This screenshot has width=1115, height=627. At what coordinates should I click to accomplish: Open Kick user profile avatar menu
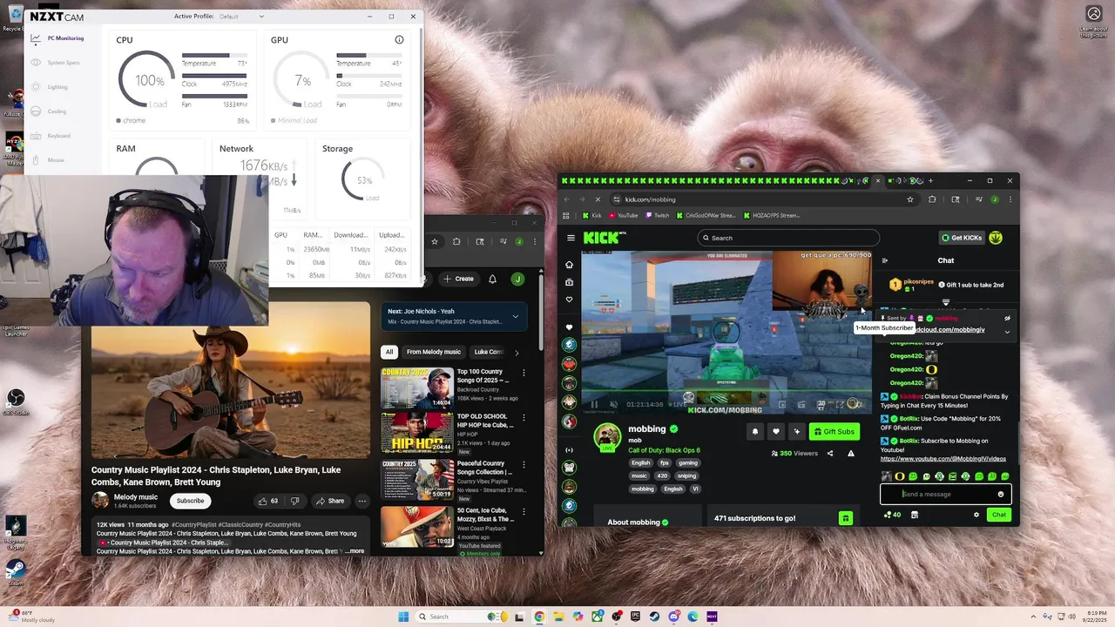[996, 238]
